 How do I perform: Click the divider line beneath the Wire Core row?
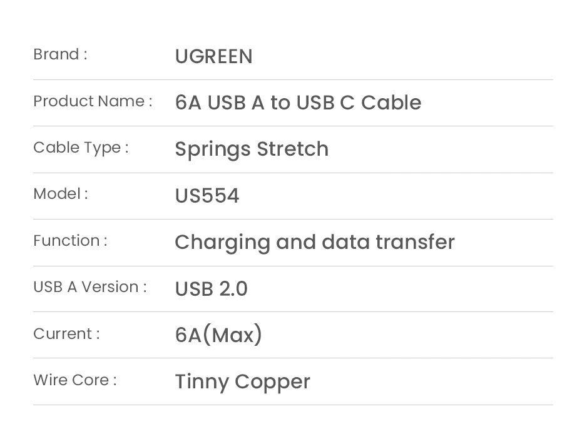tap(293, 405)
